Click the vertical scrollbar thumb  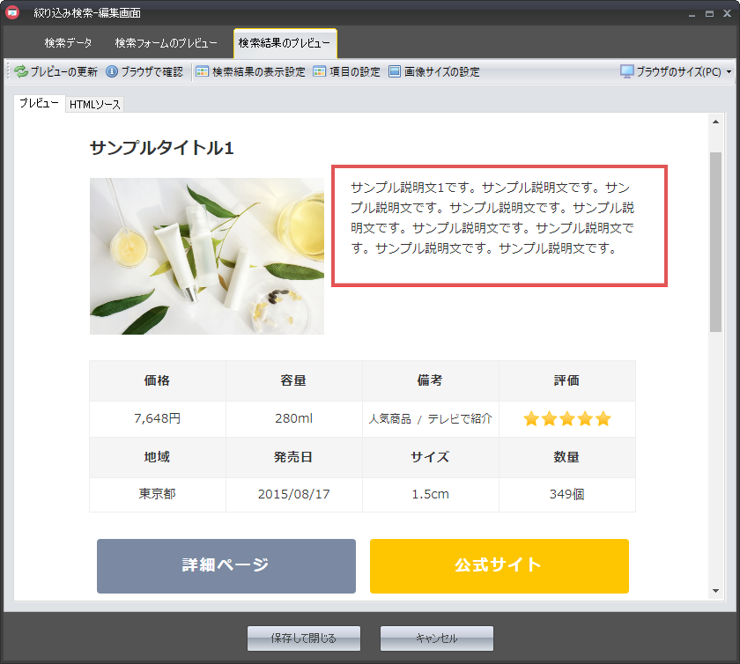coord(715,241)
